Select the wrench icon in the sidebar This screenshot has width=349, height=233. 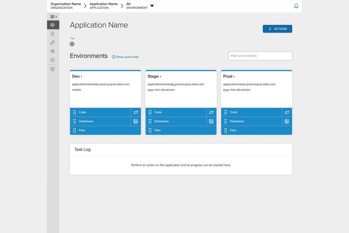tap(53, 43)
